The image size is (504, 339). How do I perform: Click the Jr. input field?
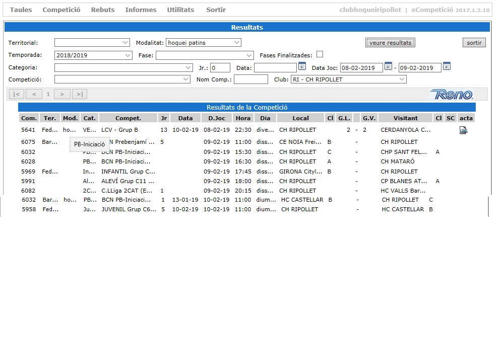(x=220, y=68)
